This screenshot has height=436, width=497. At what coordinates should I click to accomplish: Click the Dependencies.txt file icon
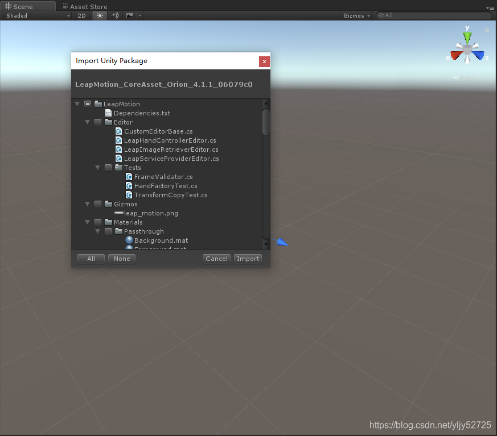(x=108, y=113)
